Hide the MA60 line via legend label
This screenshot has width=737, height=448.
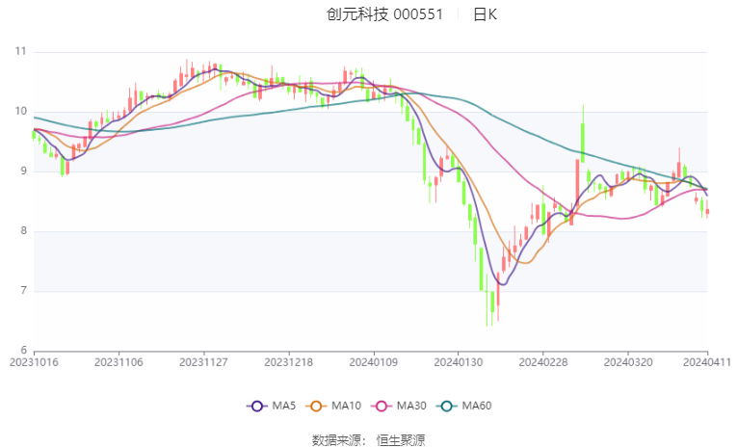point(477,406)
